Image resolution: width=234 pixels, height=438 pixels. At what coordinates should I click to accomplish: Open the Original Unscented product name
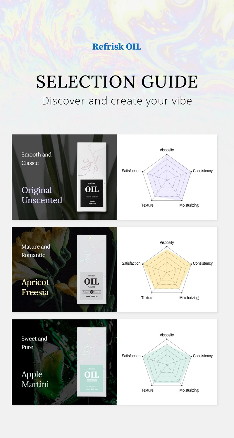point(42,195)
